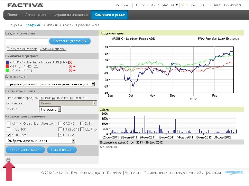Click the 'Выйти' logout link
Image resolution: width=249 pixels, height=186 pixels.
click(215, 5)
